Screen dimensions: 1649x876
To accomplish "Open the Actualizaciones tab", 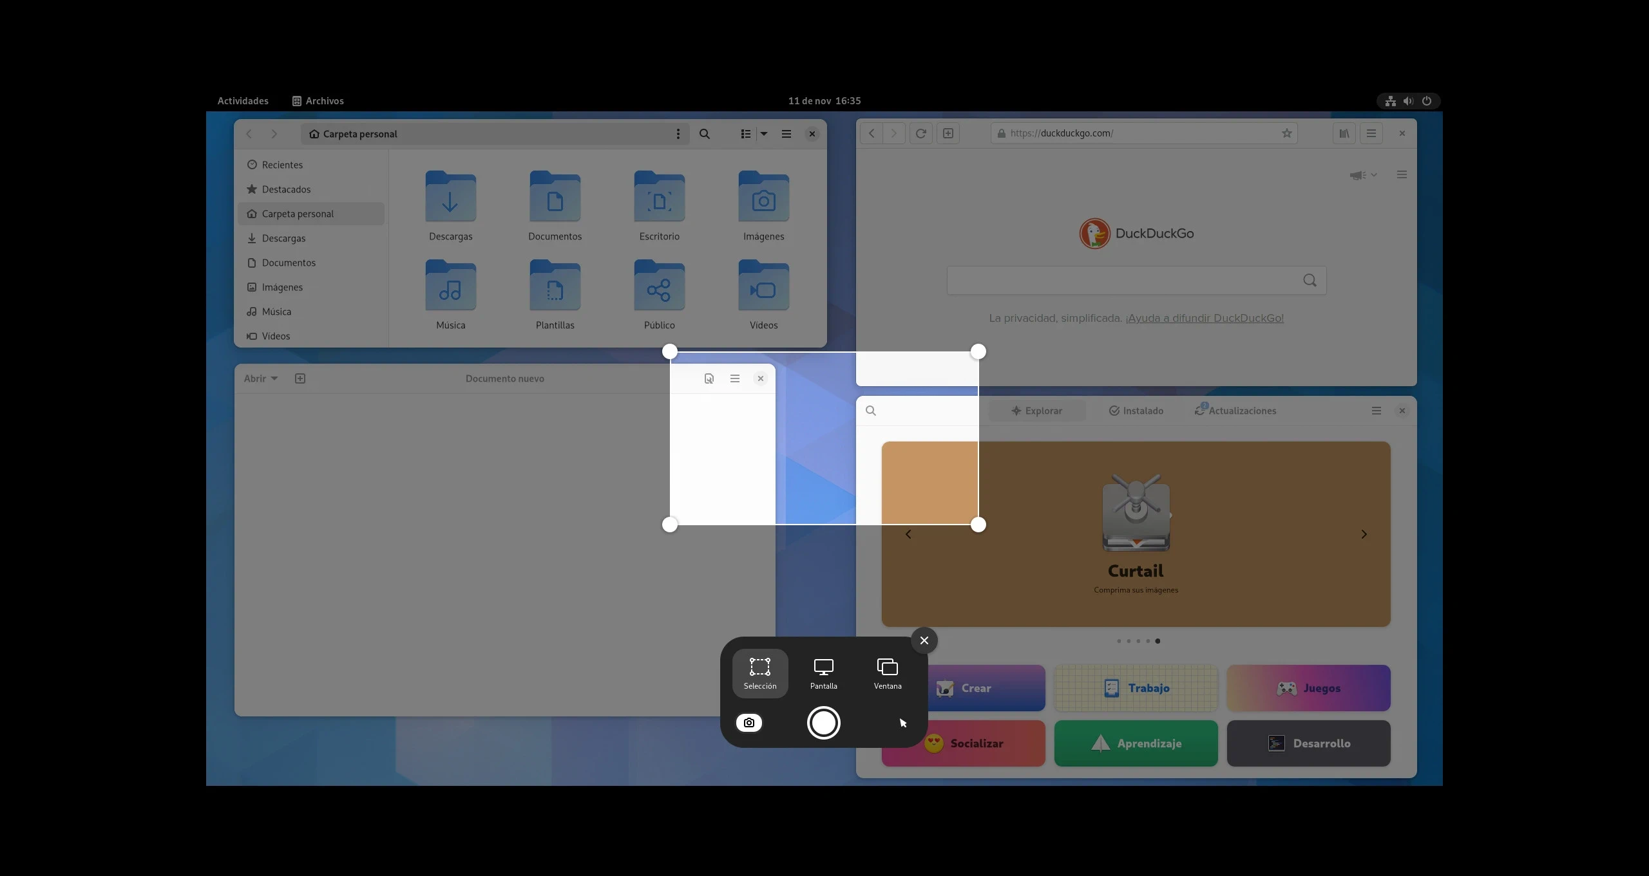I will pos(1235,411).
